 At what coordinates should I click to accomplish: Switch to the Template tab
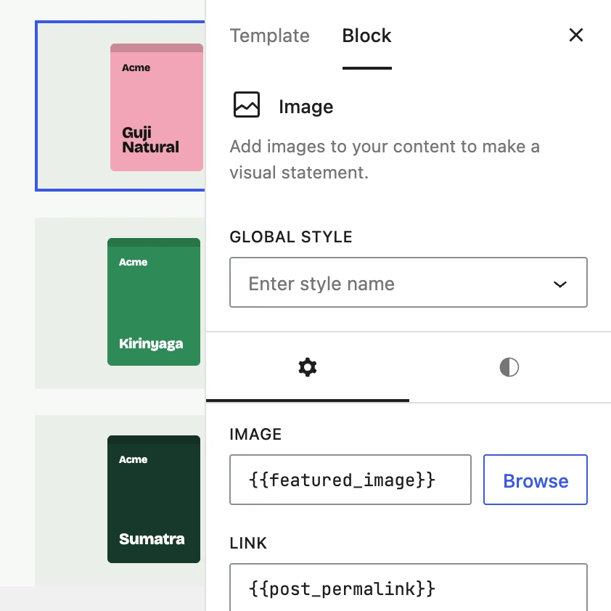[x=270, y=36]
